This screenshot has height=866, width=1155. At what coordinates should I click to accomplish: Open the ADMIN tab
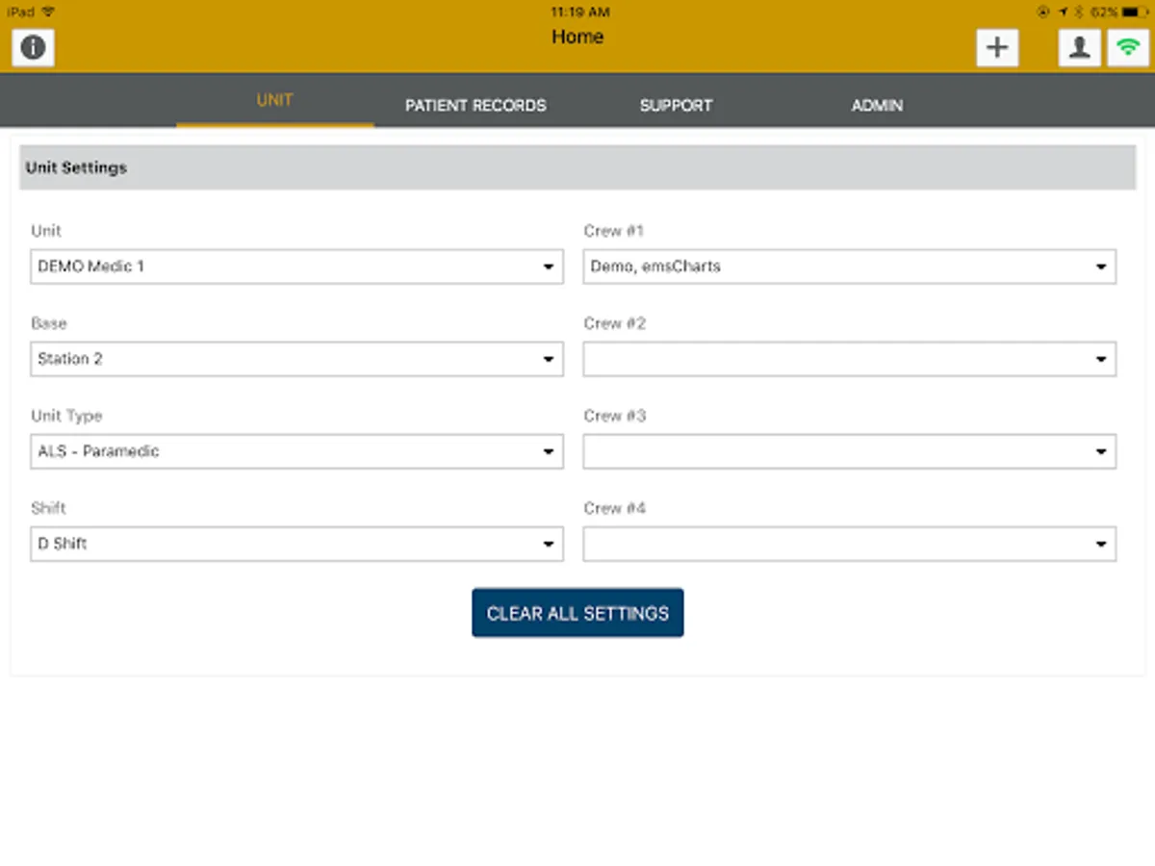point(877,106)
